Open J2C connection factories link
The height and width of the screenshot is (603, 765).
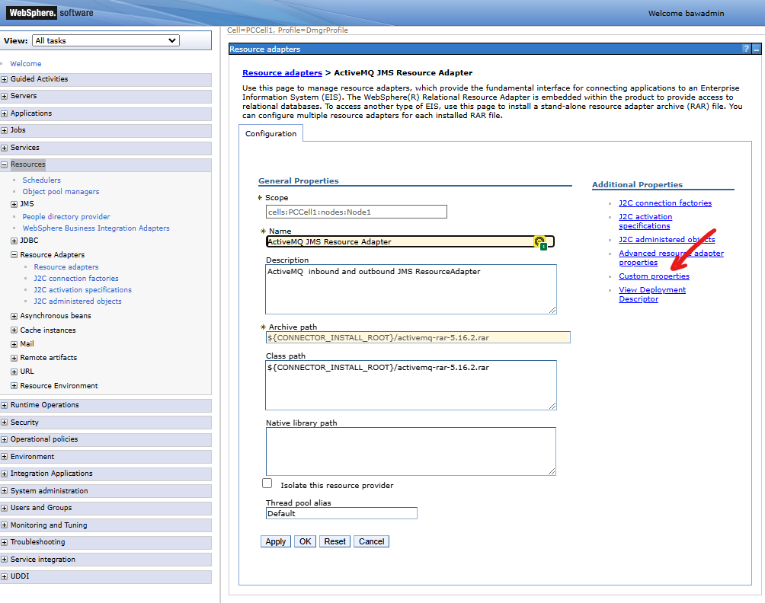click(664, 203)
